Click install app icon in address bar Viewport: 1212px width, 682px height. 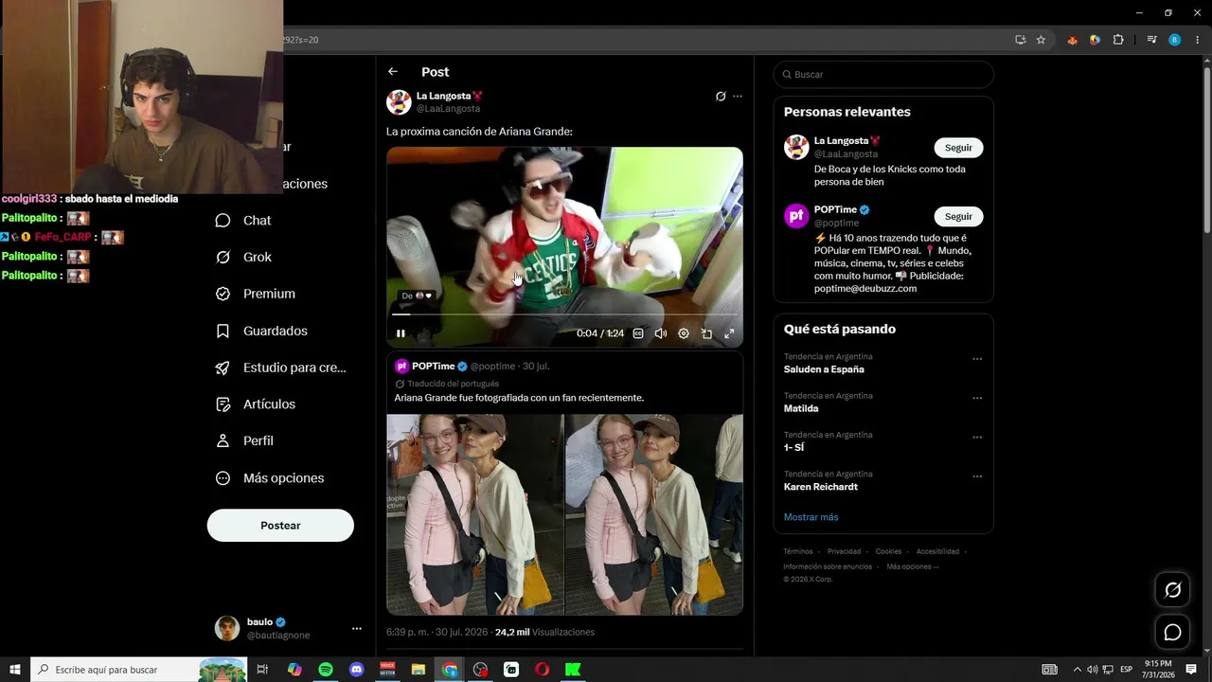click(x=1020, y=40)
